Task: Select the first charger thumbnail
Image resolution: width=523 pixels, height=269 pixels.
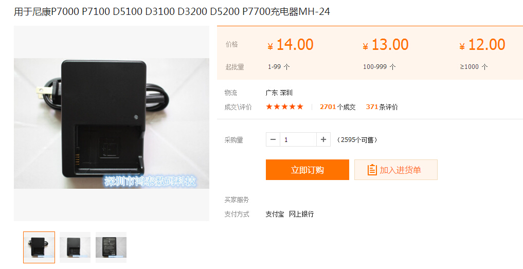Action: click(x=39, y=247)
